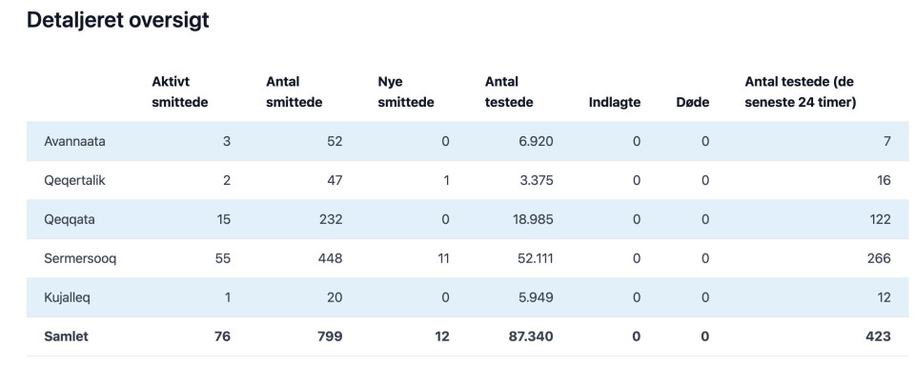Select the Qeqertalik row label
This screenshot has width=915, height=366.
pos(74,180)
